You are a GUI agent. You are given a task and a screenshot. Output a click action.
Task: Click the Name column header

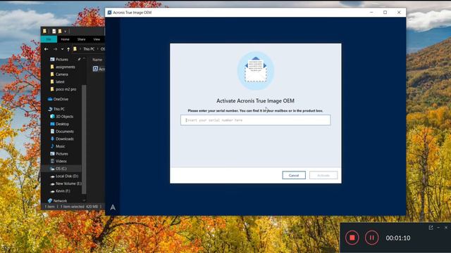[x=97, y=60]
